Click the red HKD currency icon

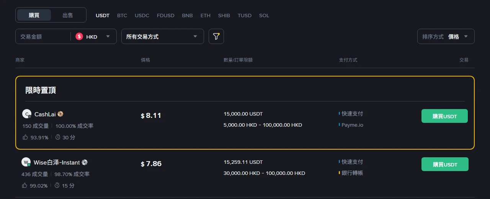click(x=79, y=37)
